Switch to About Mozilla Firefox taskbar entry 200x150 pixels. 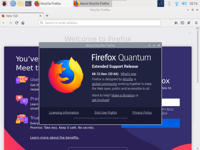(92, 4)
